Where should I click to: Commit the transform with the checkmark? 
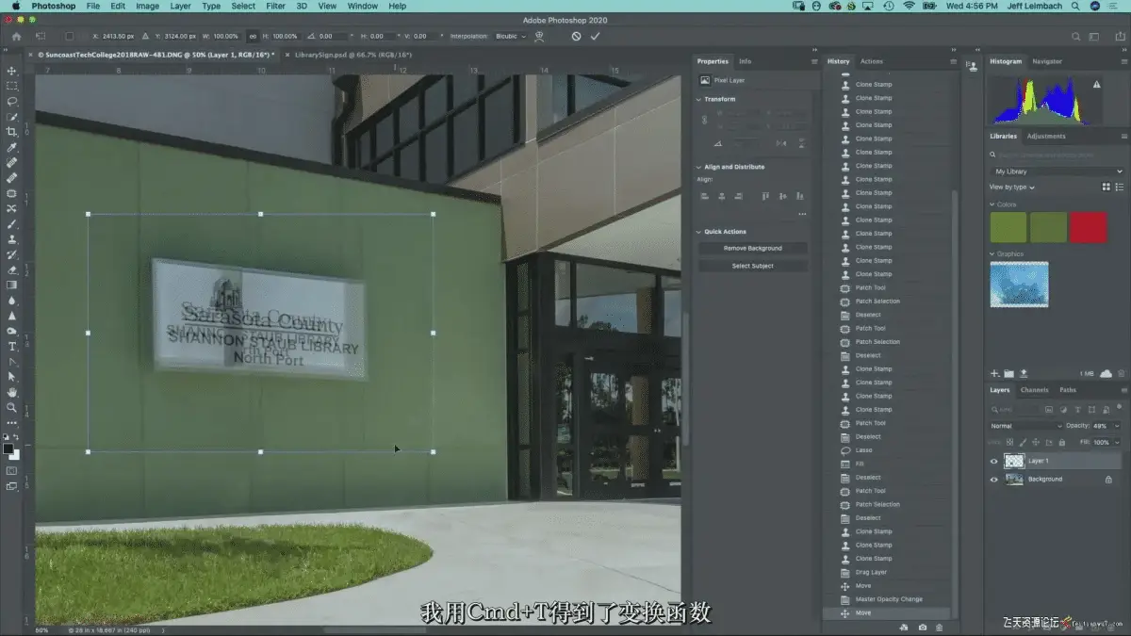coord(595,36)
